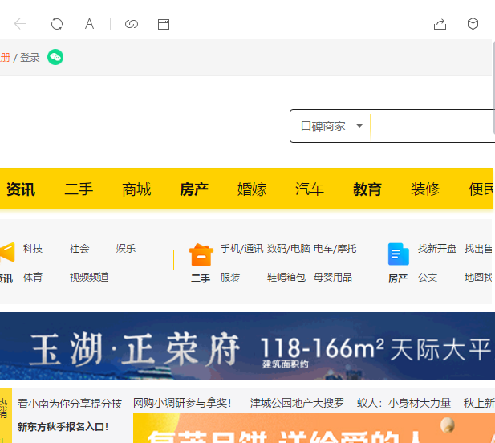
Task: Click 新东方秋季报名入口! link
Action: coord(63,427)
